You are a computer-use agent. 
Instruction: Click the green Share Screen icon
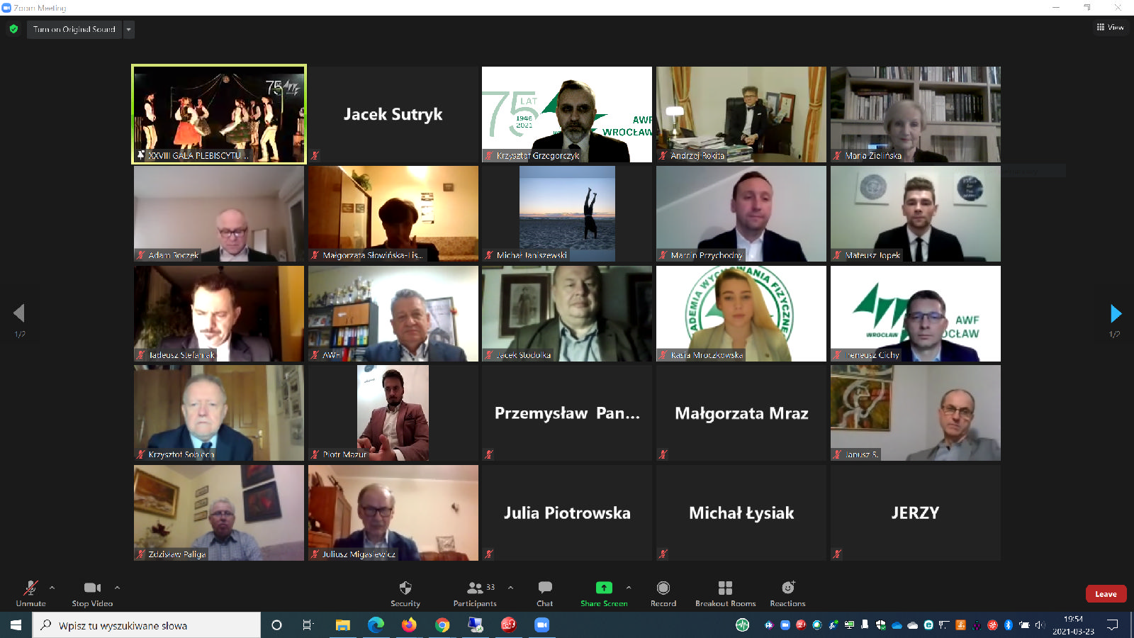[x=604, y=588]
